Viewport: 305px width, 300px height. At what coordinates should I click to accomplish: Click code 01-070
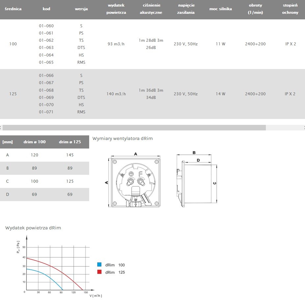click(46, 104)
